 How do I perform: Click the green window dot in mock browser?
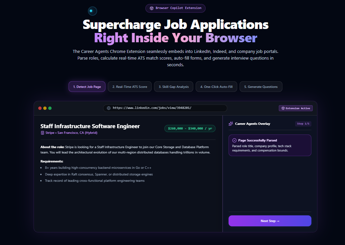[x=50, y=108]
